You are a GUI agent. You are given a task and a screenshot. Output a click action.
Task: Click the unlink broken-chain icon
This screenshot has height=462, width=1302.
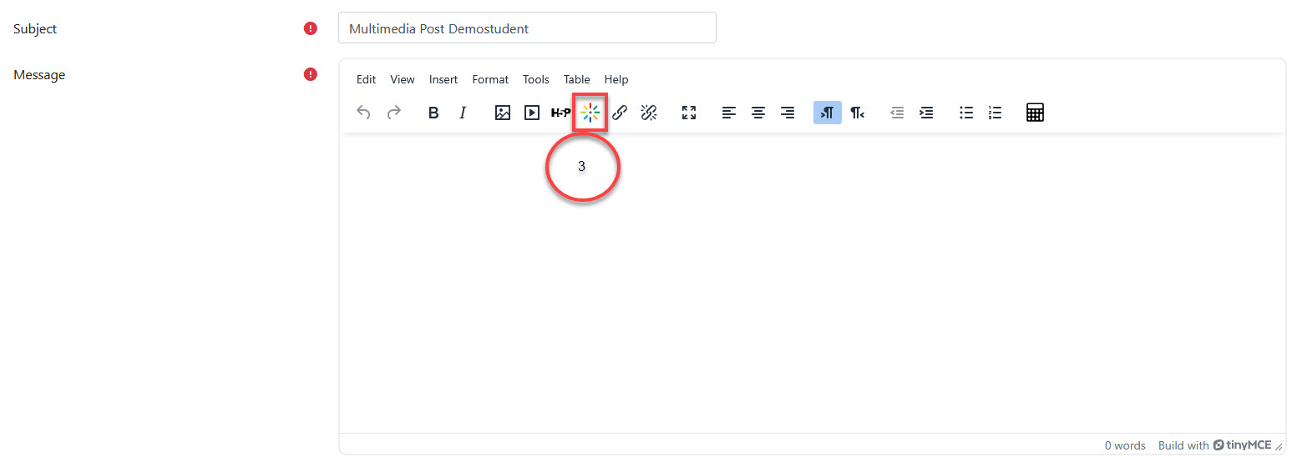(649, 113)
